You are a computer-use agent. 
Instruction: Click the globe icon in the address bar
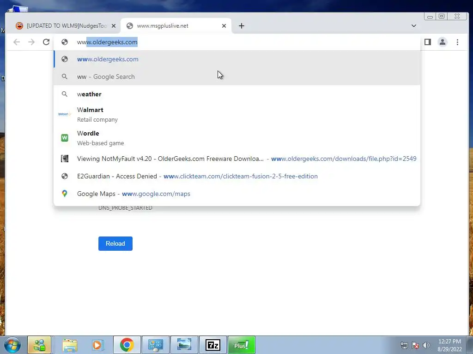coord(65,42)
